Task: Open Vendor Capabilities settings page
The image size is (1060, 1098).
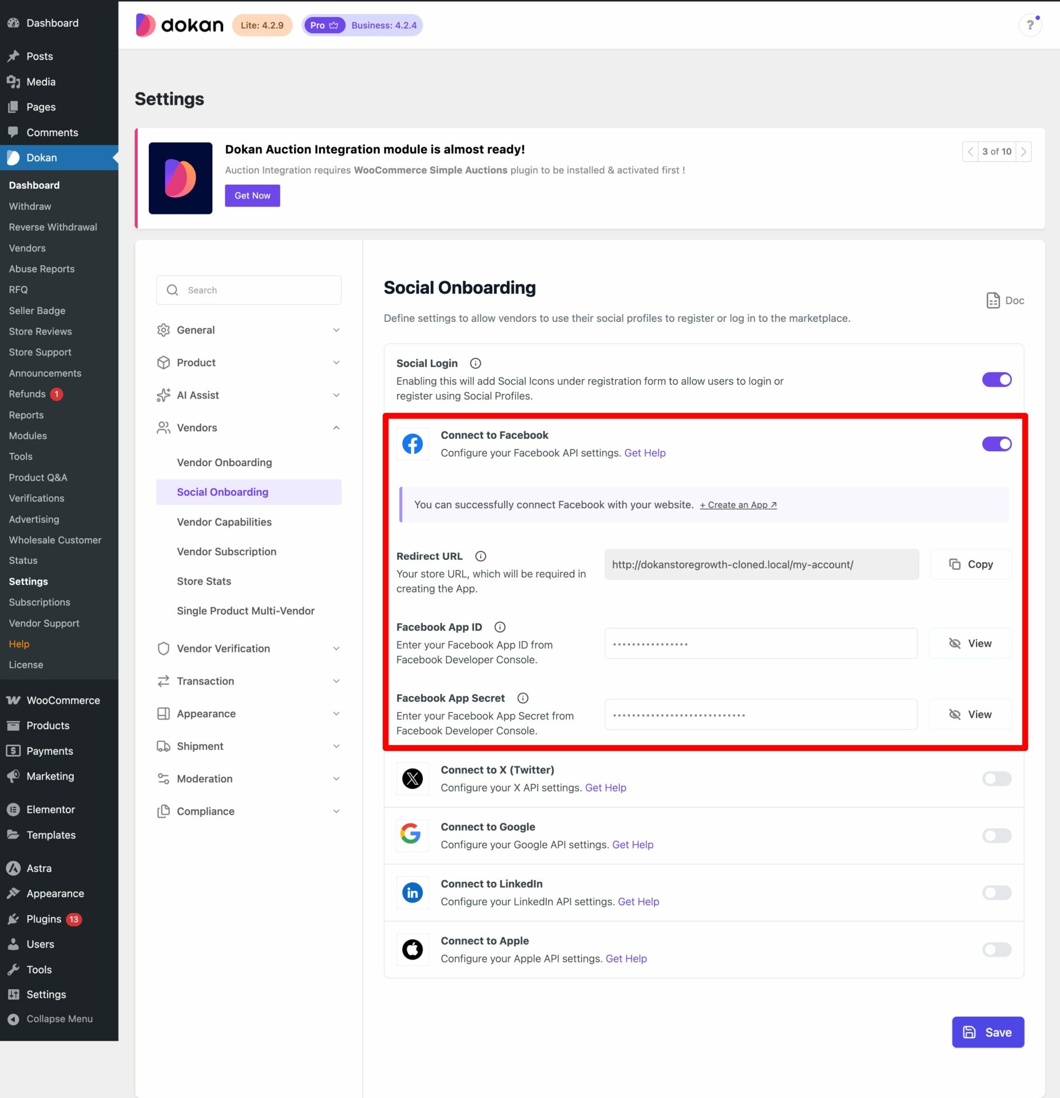Action: (x=224, y=522)
